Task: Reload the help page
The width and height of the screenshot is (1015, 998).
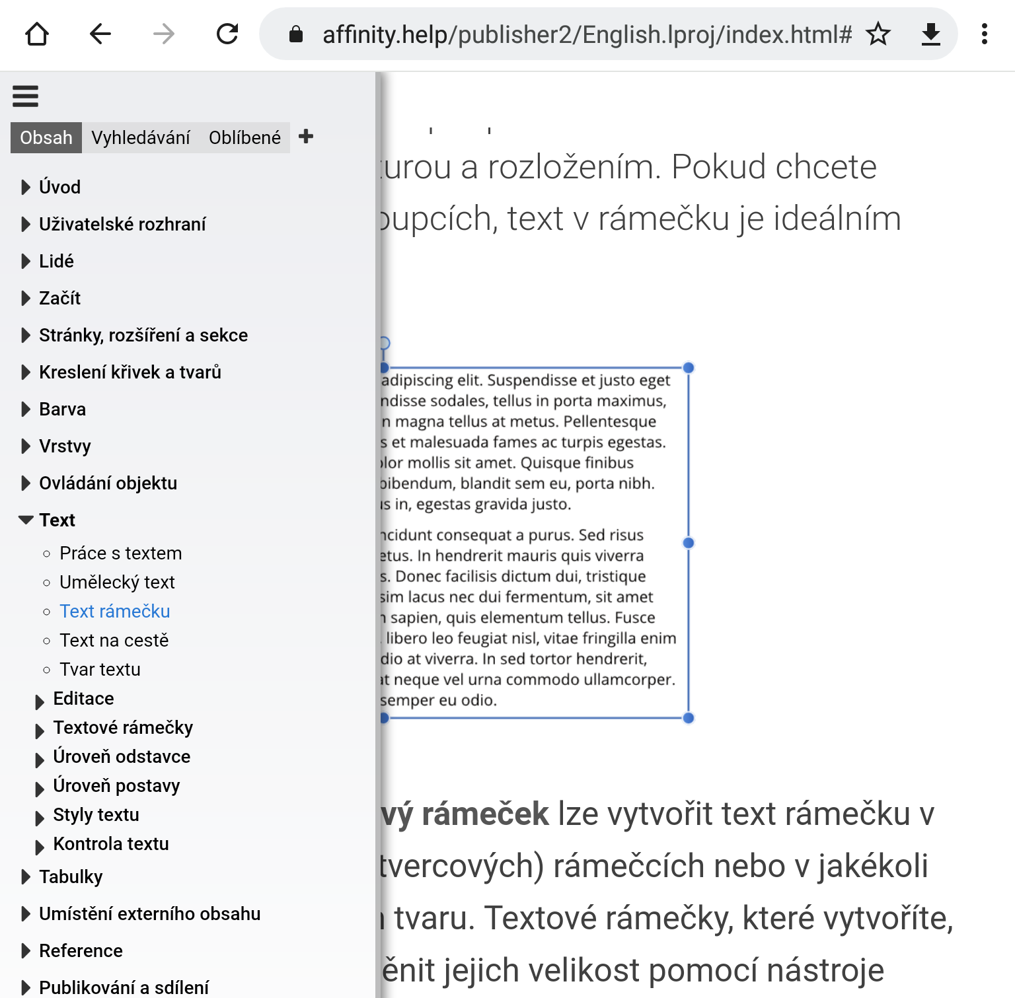Action: (227, 34)
